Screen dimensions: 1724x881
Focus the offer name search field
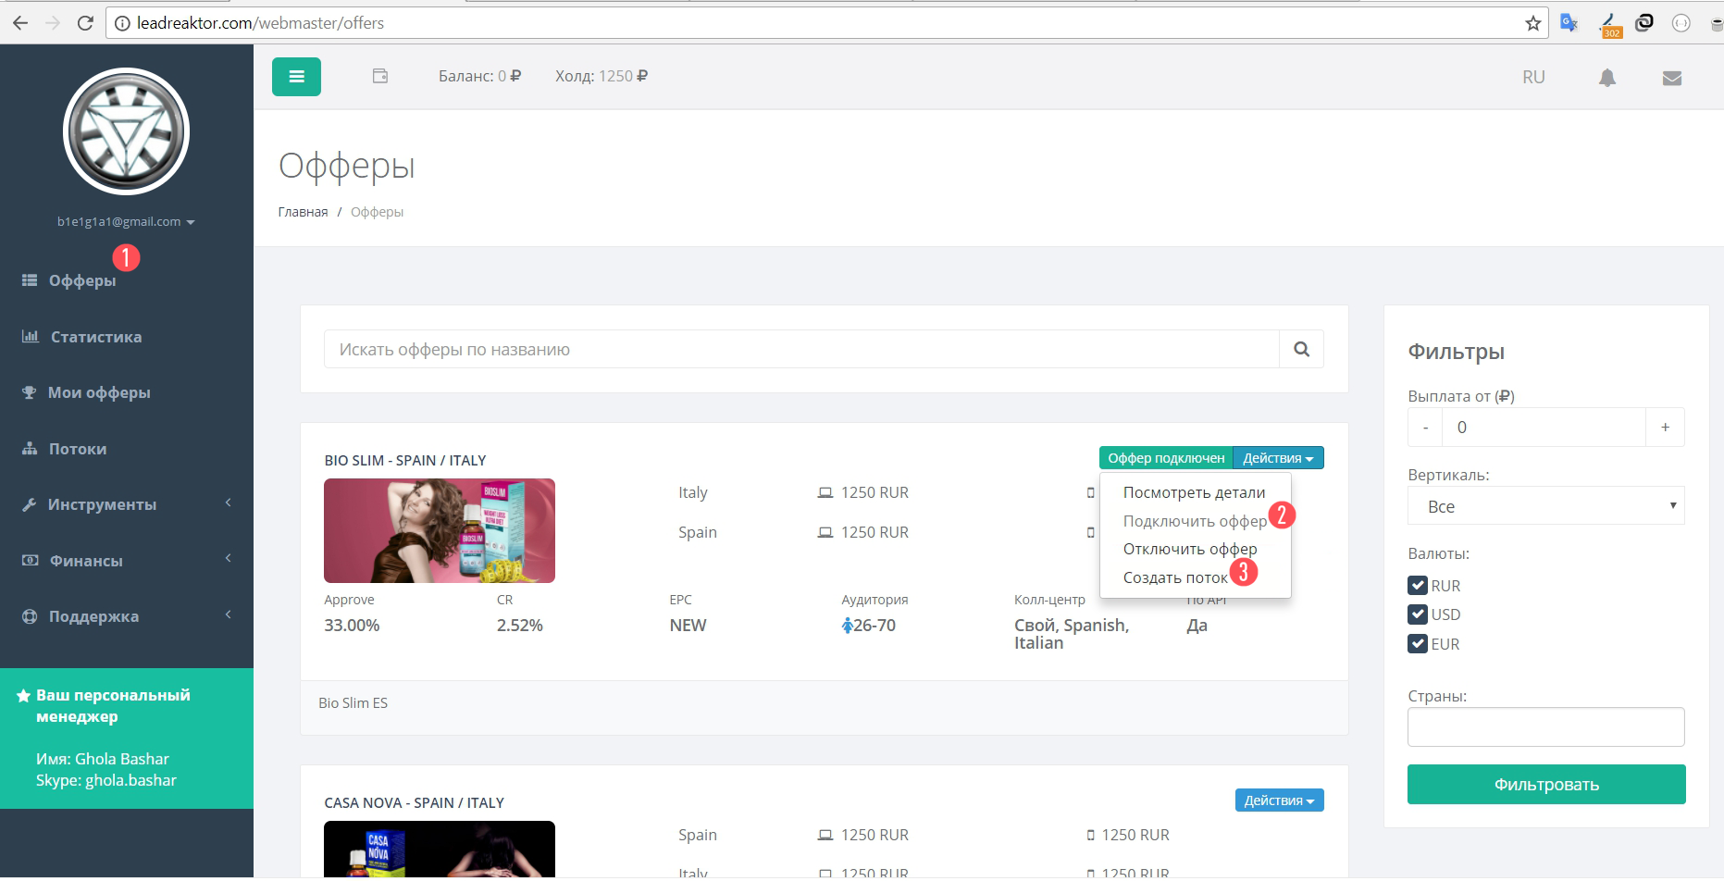click(x=800, y=350)
